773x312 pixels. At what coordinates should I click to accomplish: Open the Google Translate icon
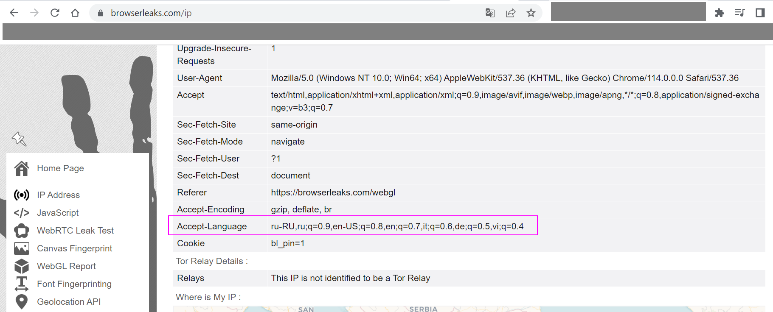[x=490, y=13]
